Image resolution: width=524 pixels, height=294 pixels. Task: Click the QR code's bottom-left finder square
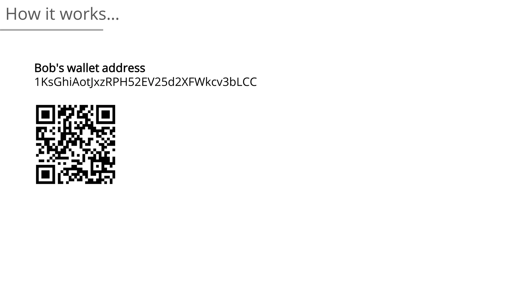pyautogui.click(x=46, y=174)
